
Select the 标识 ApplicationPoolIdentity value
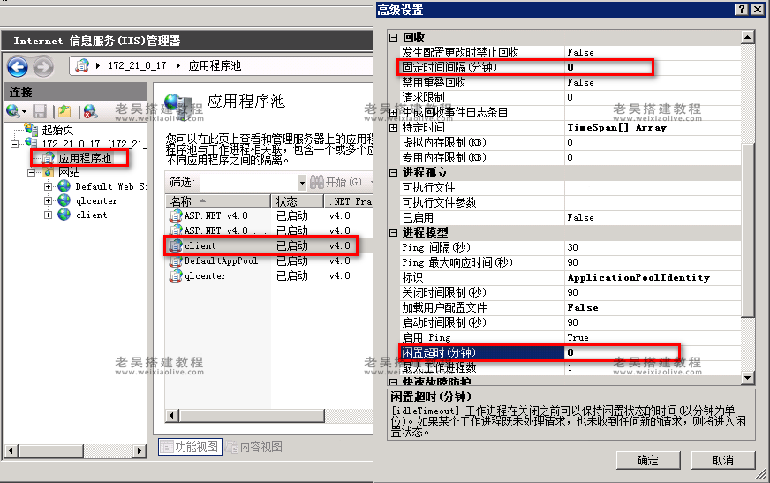(x=638, y=278)
